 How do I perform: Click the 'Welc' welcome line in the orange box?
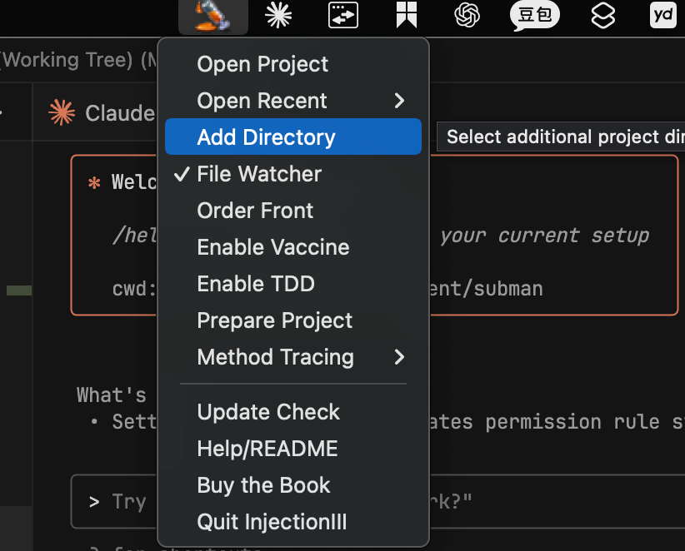click(133, 182)
